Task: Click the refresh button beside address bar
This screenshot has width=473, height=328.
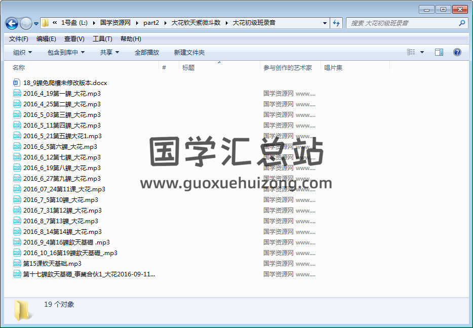Action: (x=337, y=23)
